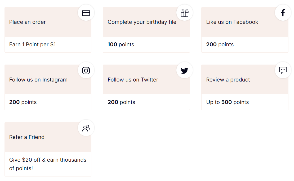Click Earn 1 Point per $1 text

[33, 44]
